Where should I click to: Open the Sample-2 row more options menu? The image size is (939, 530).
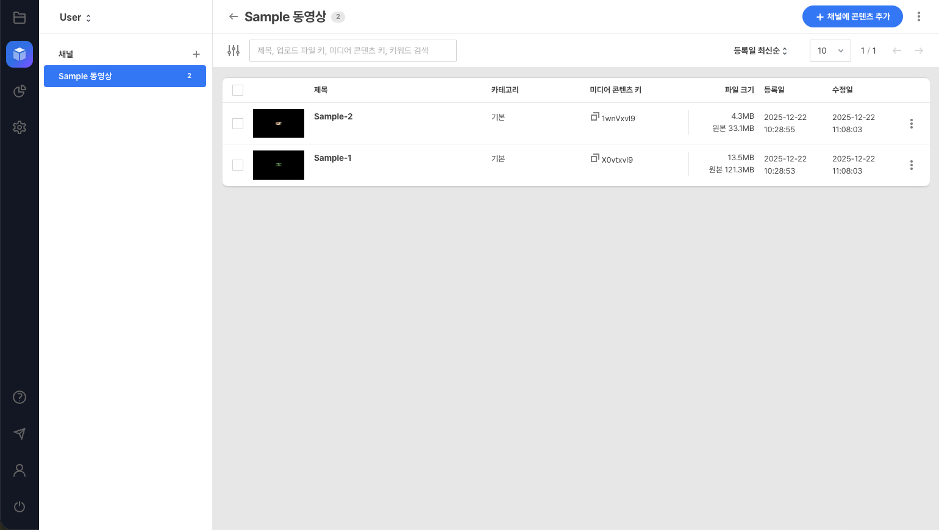(912, 124)
